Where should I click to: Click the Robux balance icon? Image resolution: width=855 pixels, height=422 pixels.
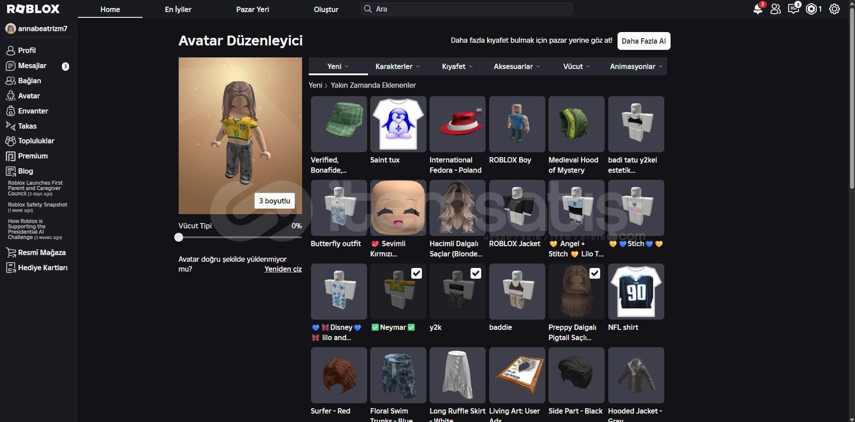[x=811, y=9]
